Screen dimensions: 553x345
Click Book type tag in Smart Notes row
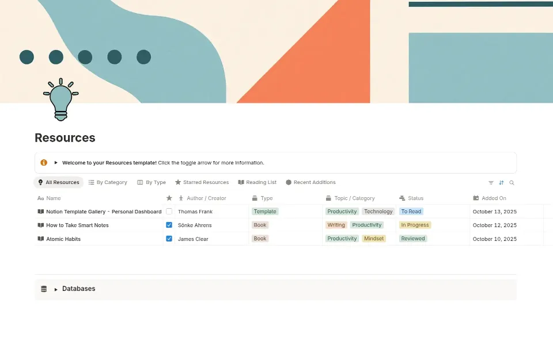pos(260,225)
